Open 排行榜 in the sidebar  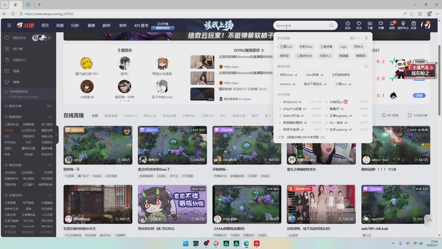(18, 49)
